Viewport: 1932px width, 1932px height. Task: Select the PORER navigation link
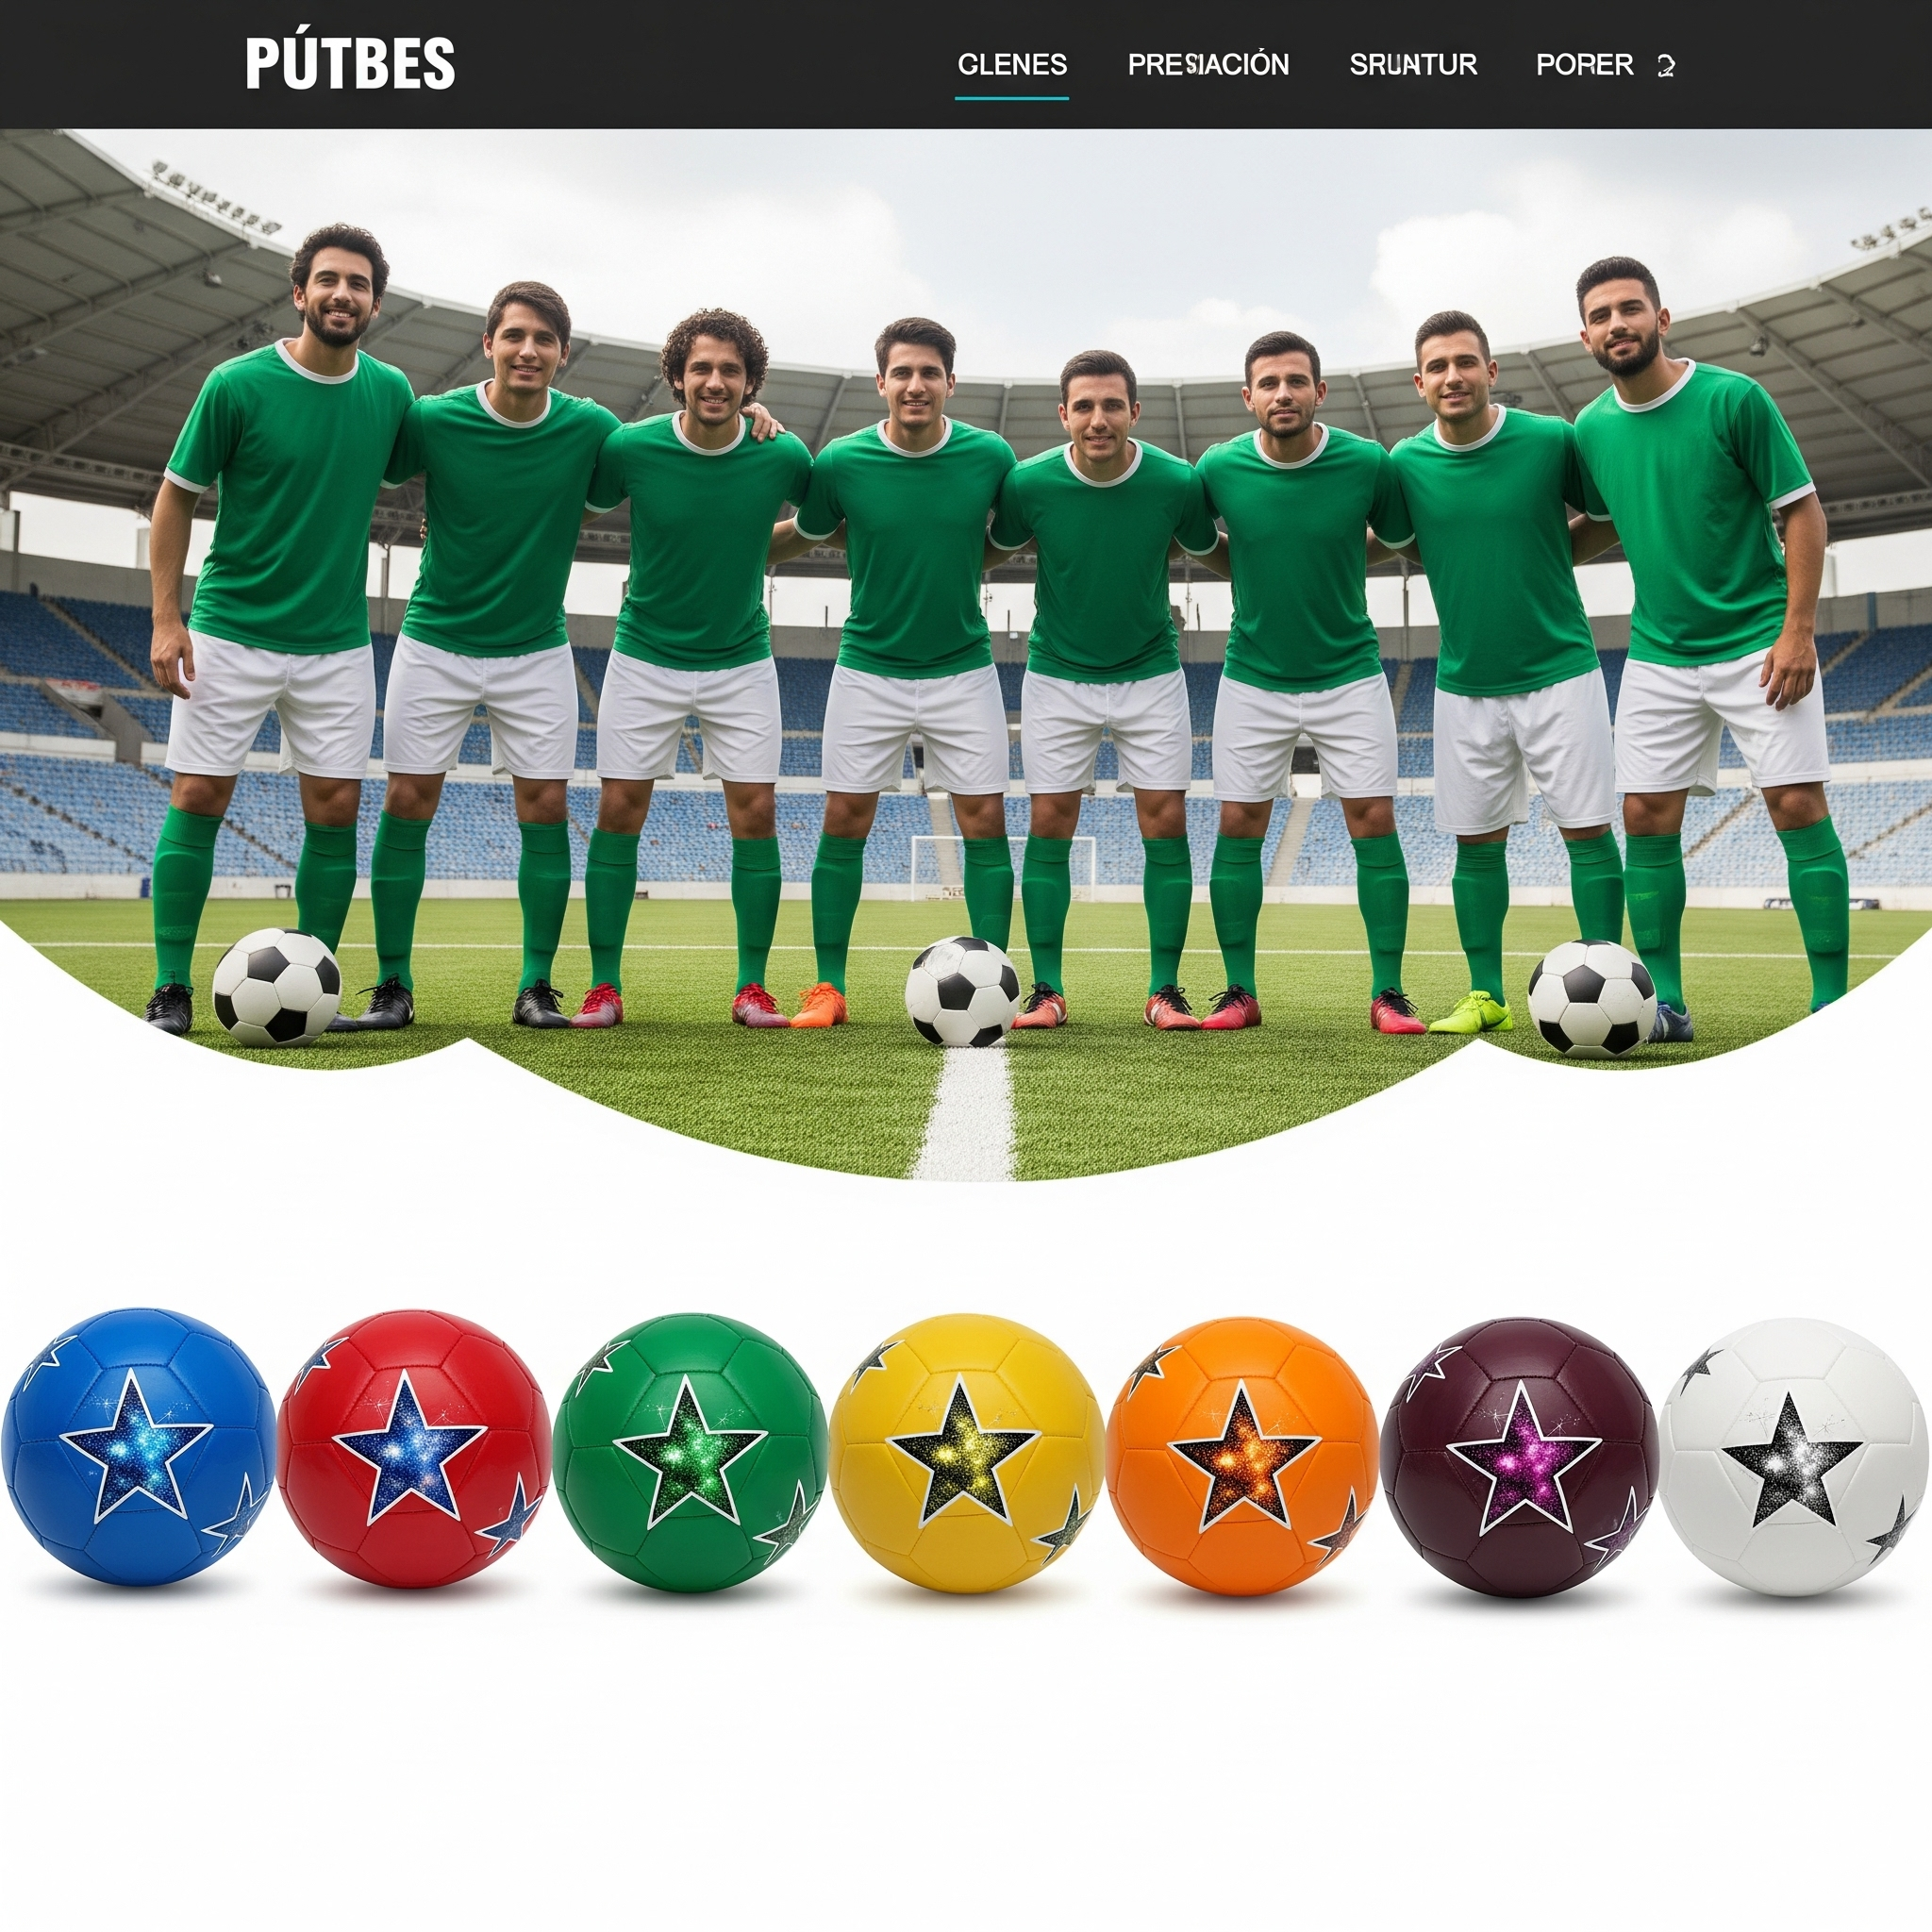(x=1584, y=65)
